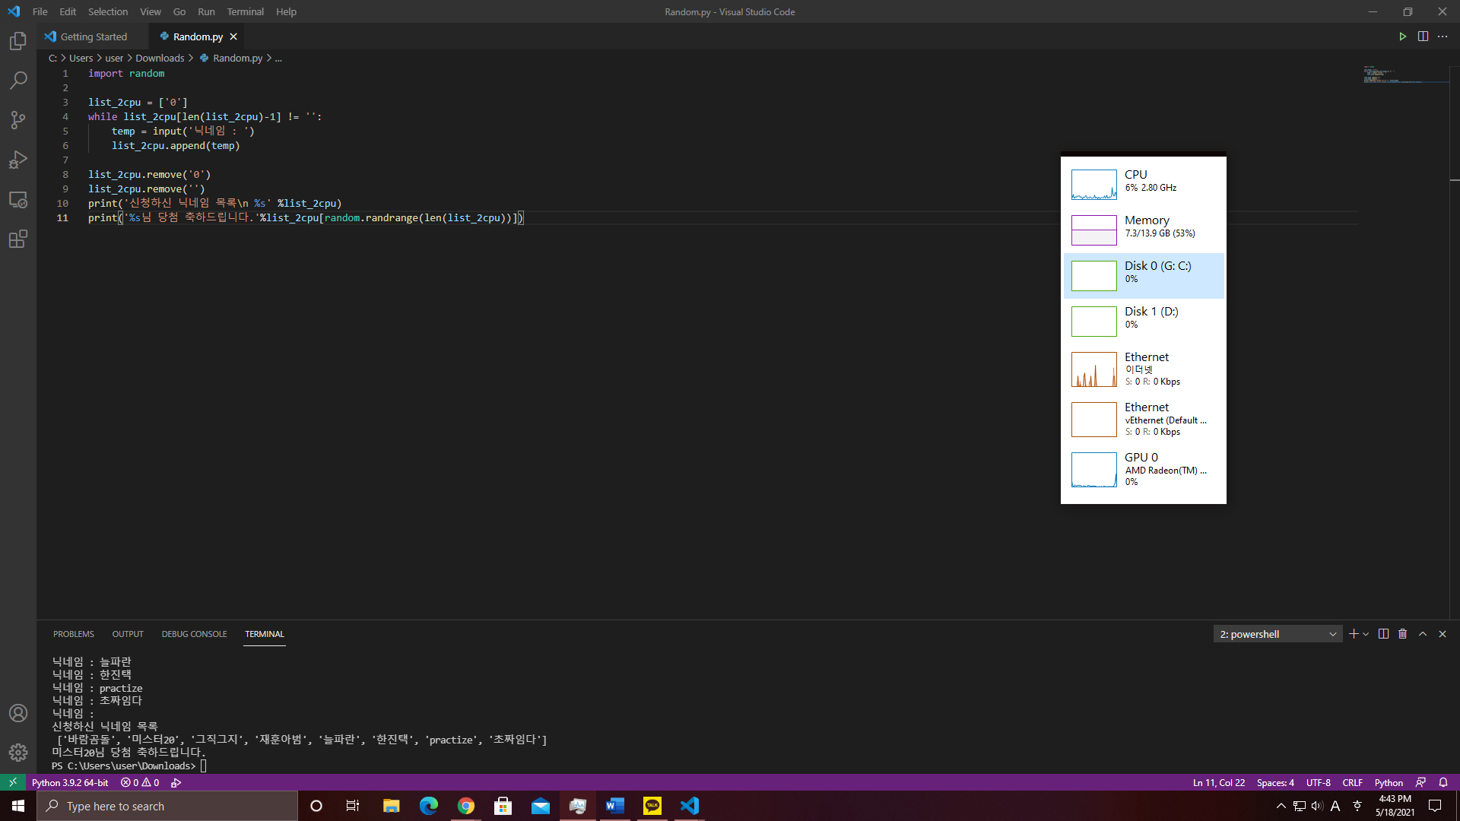Open File Explorer from the taskbar
The height and width of the screenshot is (821, 1460).
pos(392,806)
